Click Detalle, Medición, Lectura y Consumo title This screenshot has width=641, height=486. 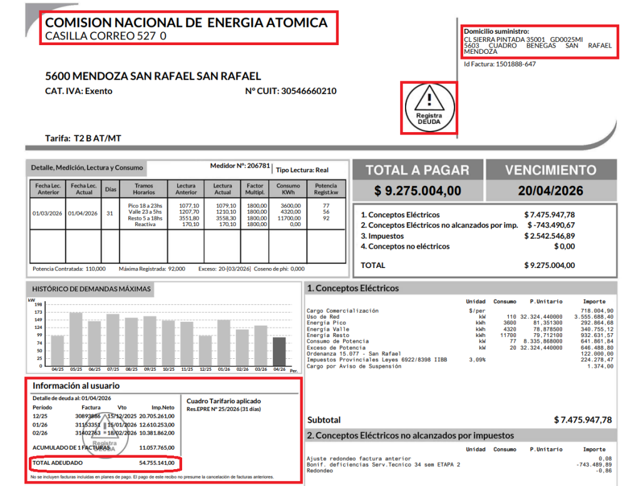point(88,168)
